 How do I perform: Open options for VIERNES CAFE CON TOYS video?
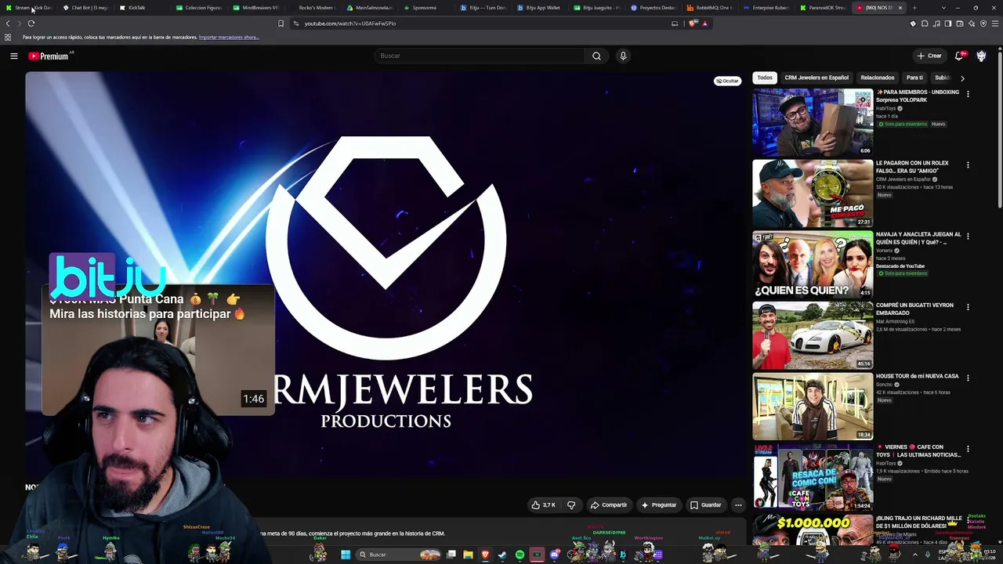point(968,449)
